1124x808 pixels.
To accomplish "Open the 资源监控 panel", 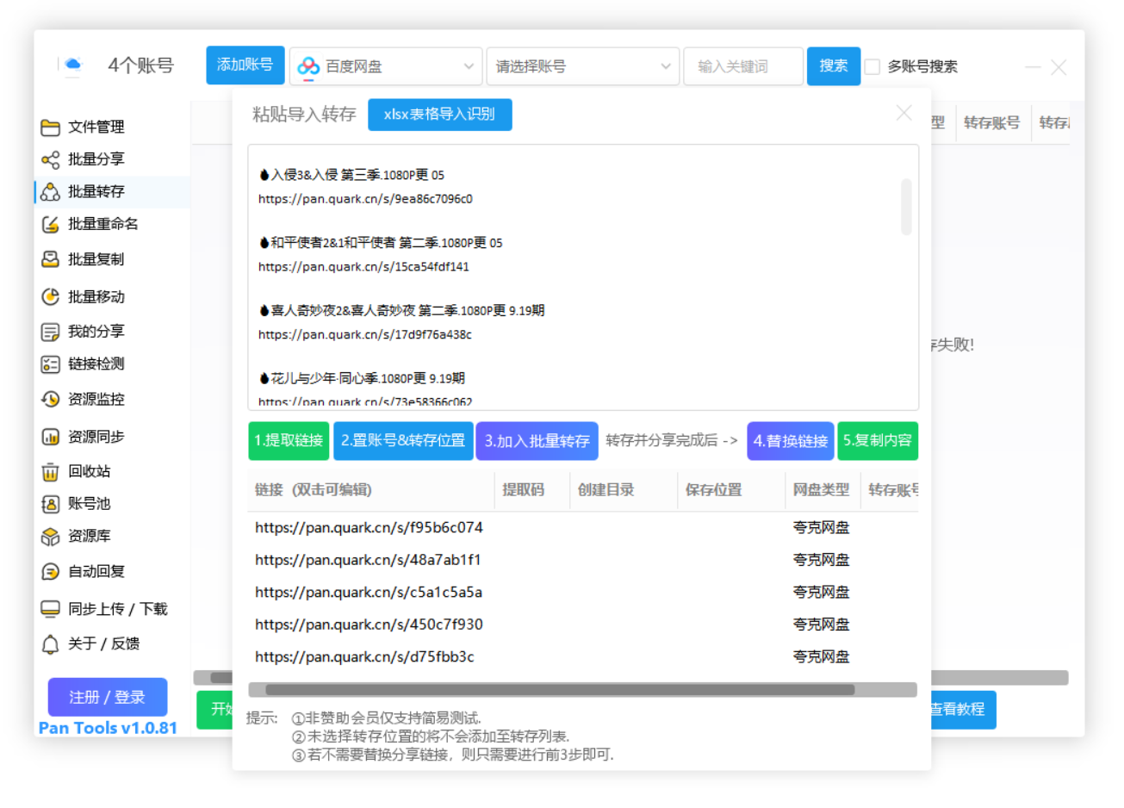I will pyautogui.click(x=95, y=398).
